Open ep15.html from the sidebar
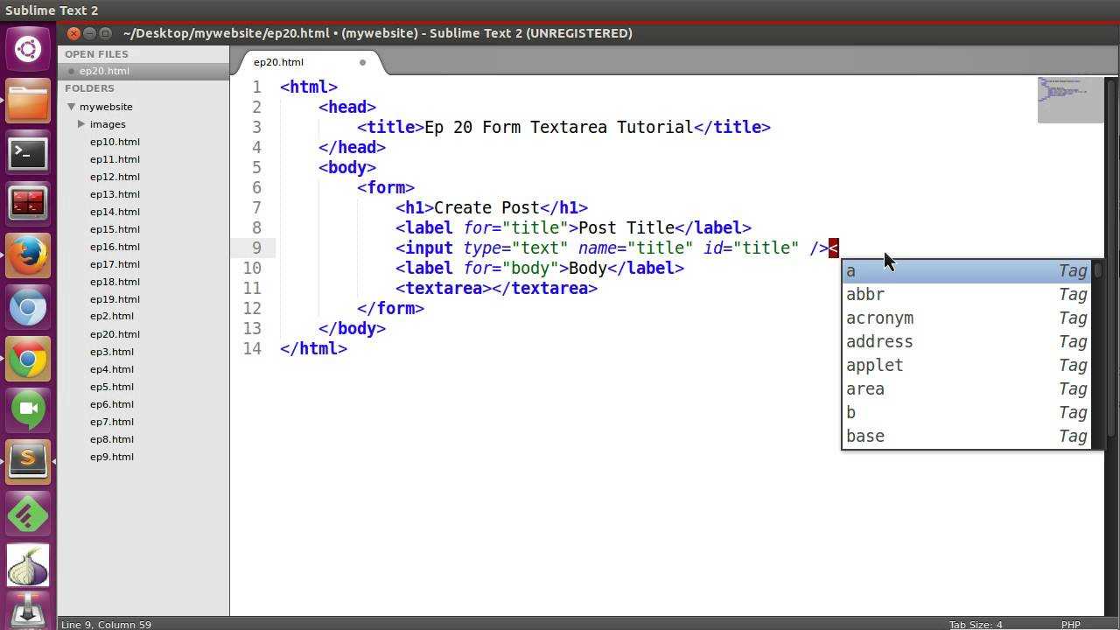 [115, 229]
